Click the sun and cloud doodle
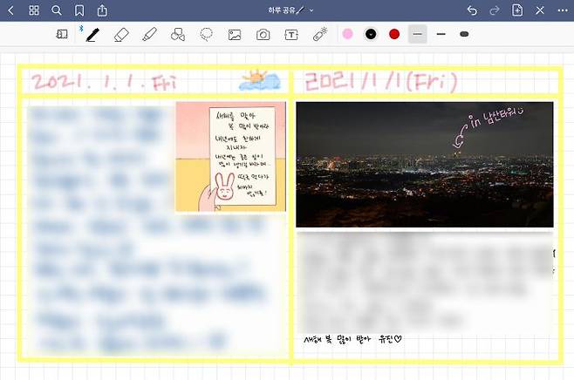The image size is (574, 380). click(260, 79)
